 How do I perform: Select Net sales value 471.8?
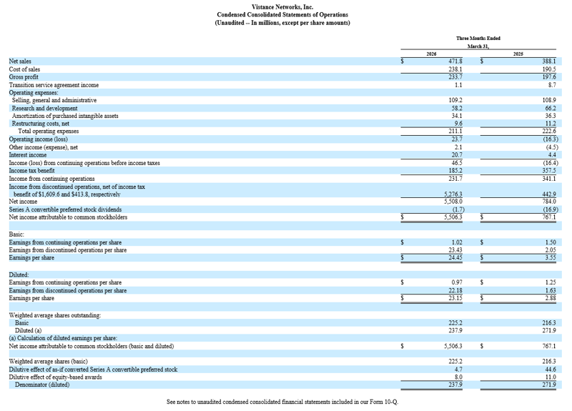(455, 61)
